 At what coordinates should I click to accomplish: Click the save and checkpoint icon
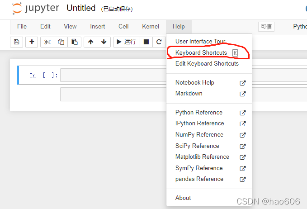click(x=16, y=42)
